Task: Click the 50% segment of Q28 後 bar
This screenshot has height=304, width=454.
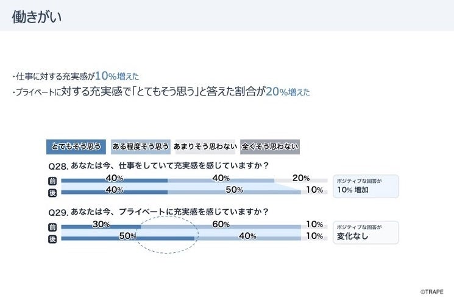Action: pos(234,191)
